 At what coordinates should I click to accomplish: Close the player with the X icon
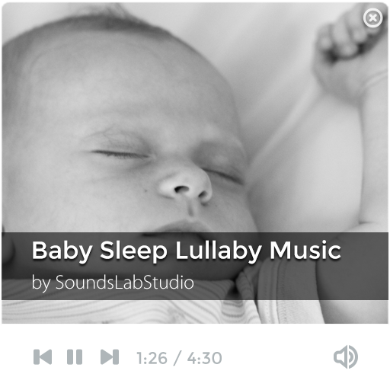tap(372, 18)
